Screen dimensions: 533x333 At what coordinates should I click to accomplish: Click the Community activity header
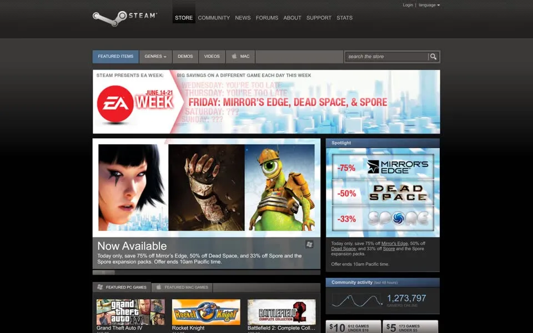(x=383, y=282)
